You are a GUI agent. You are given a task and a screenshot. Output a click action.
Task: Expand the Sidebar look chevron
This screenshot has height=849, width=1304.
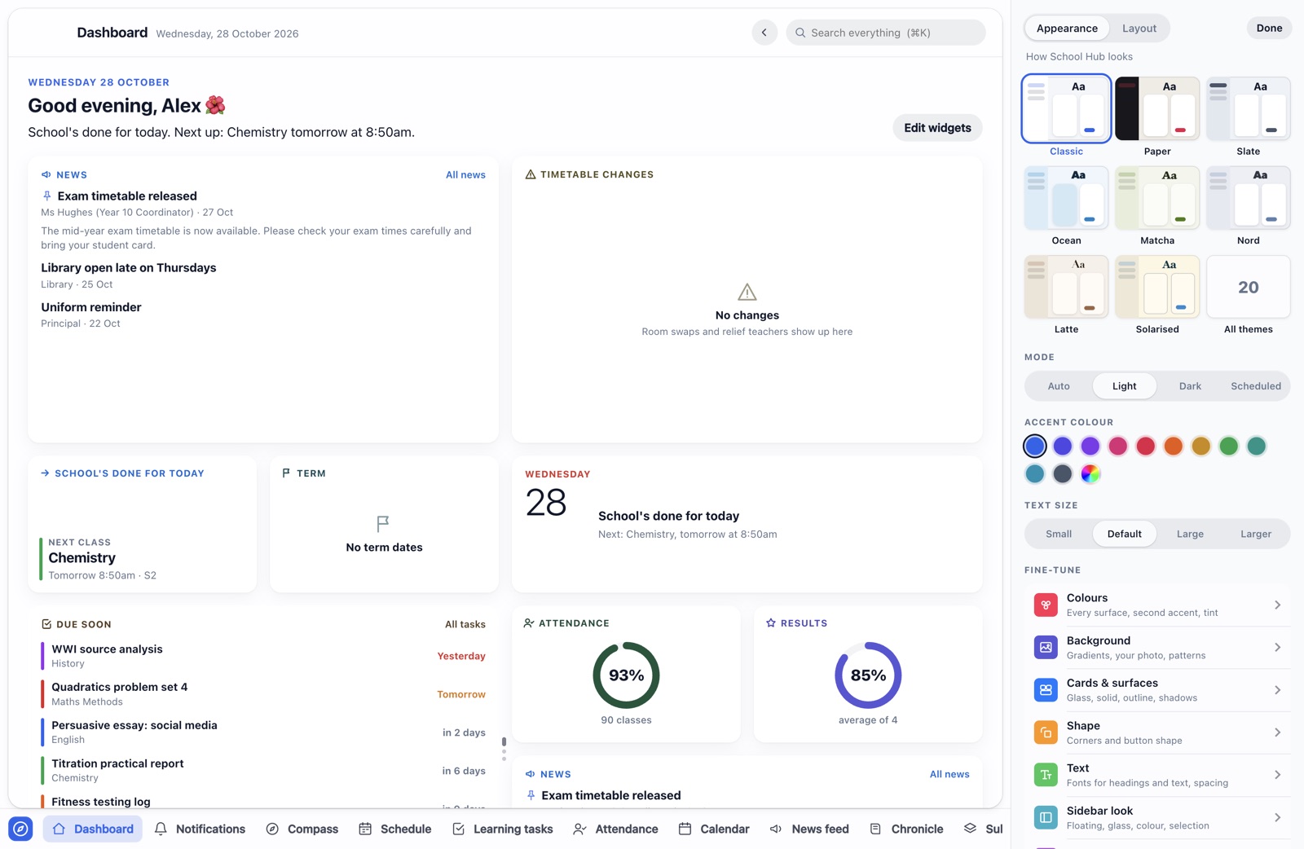click(1277, 817)
